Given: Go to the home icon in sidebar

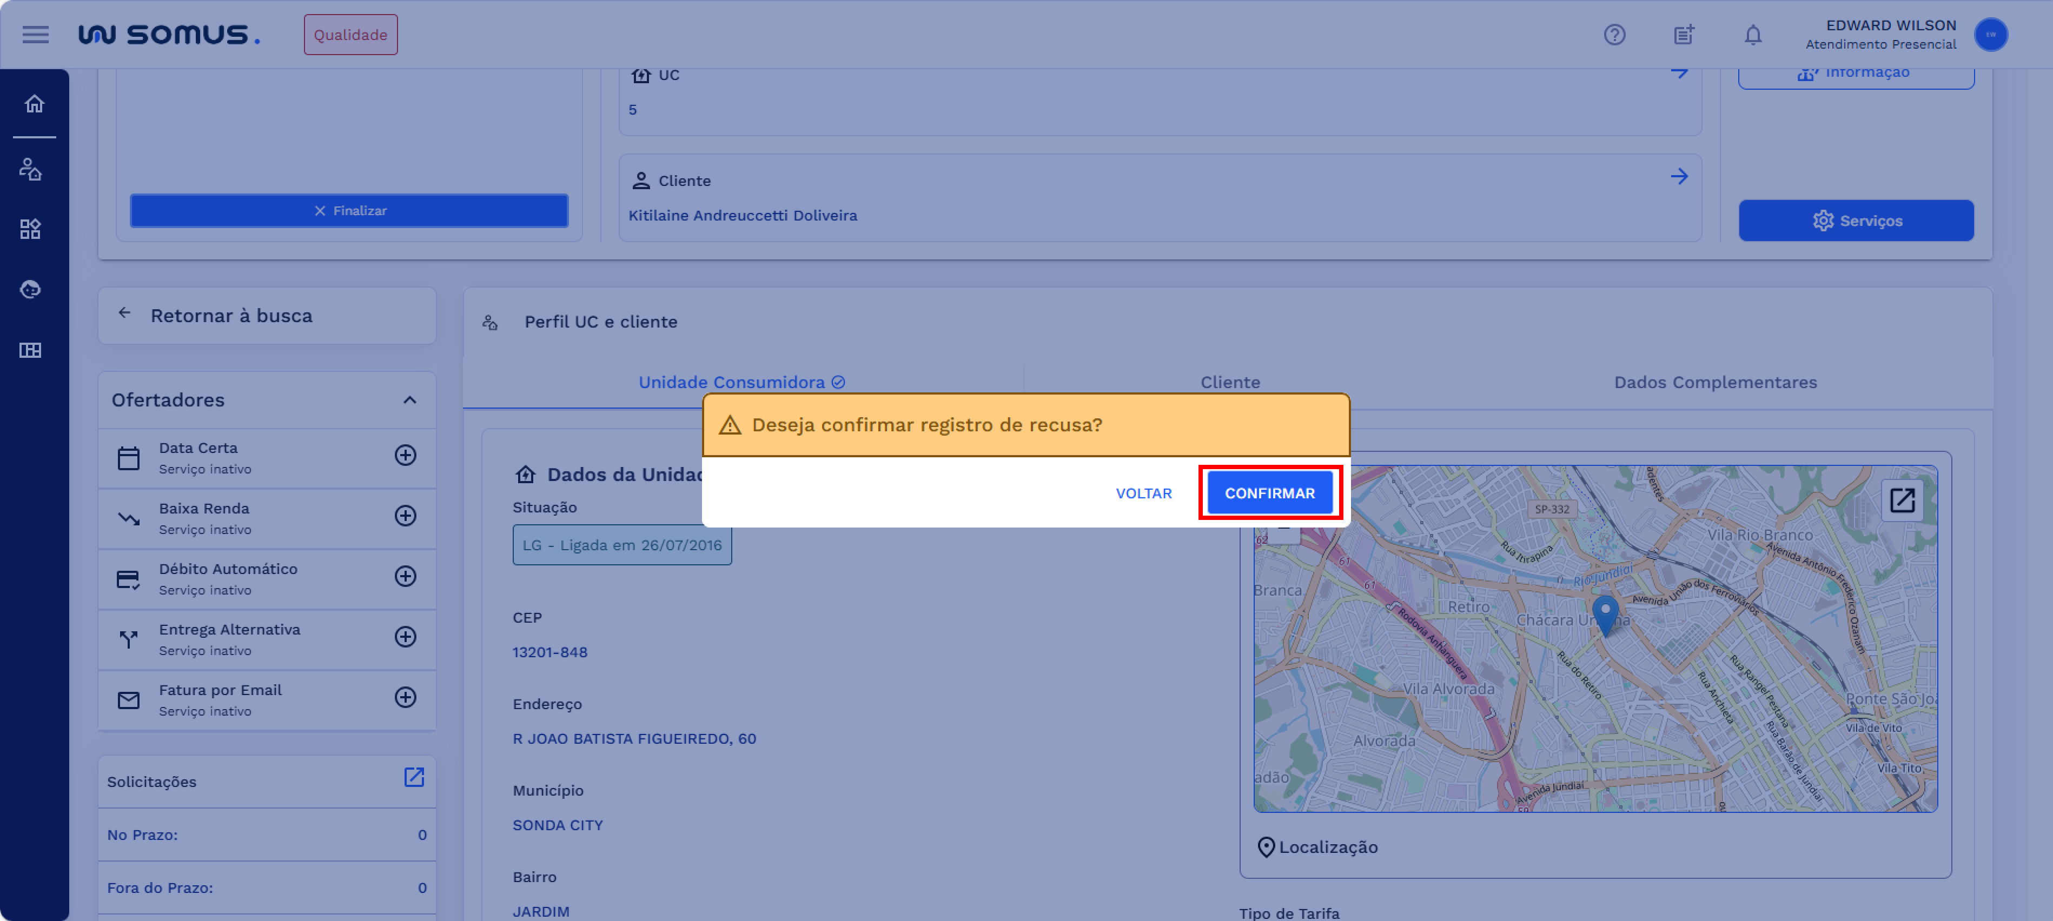Looking at the screenshot, I should tap(34, 104).
